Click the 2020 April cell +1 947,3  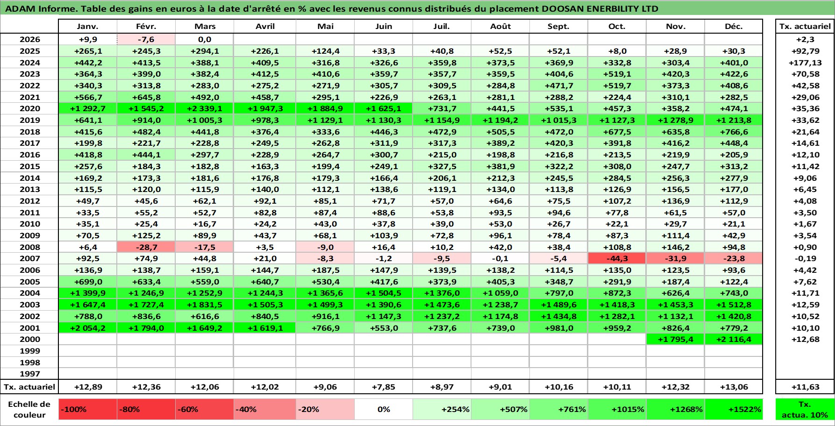point(265,108)
